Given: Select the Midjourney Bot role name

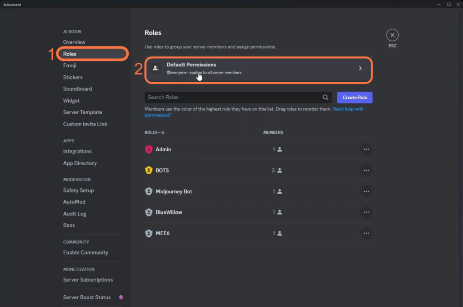Looking at the screenshot, I should [x=174, y=191].
